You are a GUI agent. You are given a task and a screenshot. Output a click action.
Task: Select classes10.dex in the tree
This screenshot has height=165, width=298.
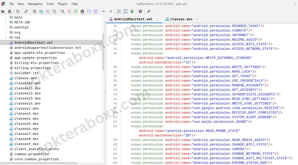click(x=28, y=83)
